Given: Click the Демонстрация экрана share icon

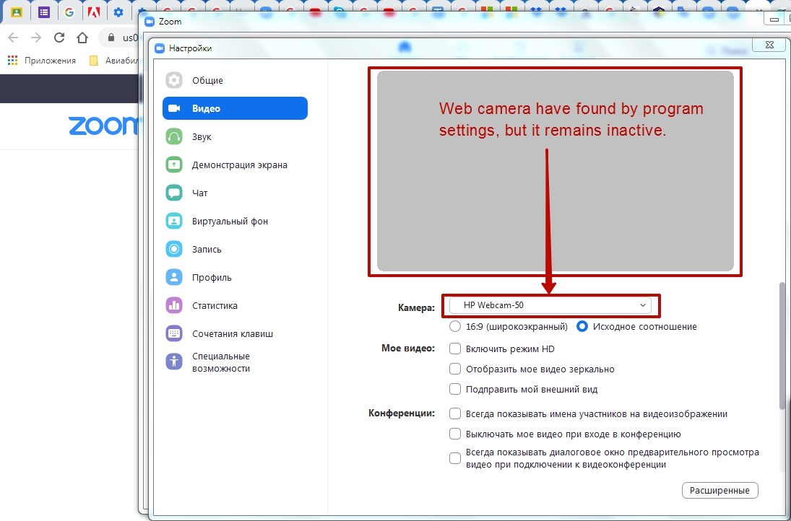Looking at the screenshot, I should (x=174, y=165).
